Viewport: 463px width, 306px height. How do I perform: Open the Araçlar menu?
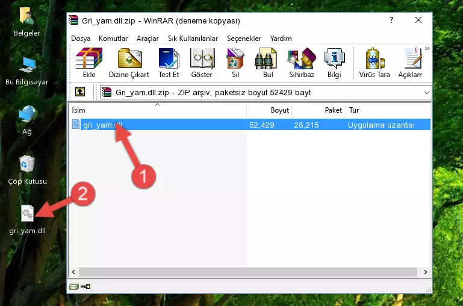pyautogui.click(x=148, y=39)
